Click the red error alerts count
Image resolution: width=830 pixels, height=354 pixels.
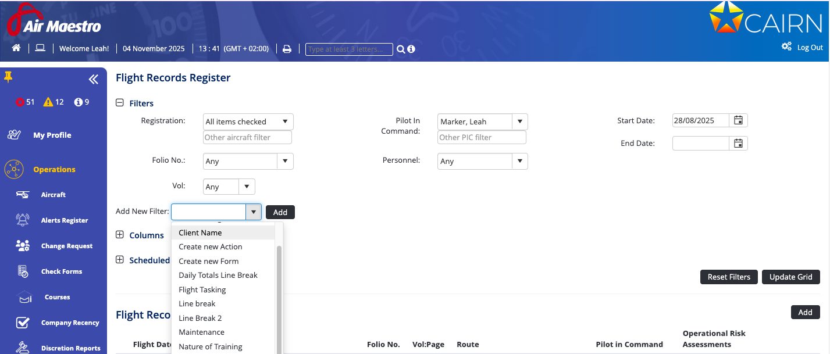[x=25, y=102]
